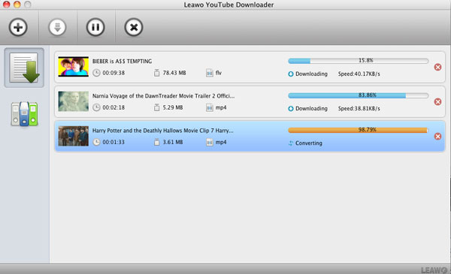Open the Downloading list sidebar icon
The image size is (451, 274).
click(24, 68)
